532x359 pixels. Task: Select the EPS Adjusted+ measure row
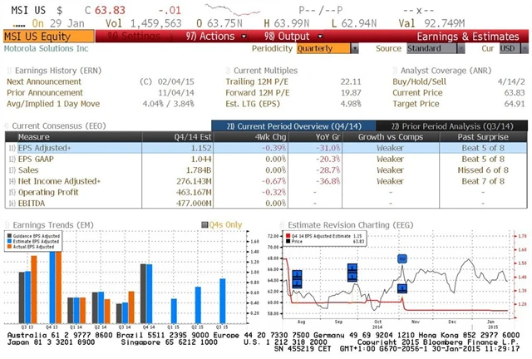coord(50,146)
